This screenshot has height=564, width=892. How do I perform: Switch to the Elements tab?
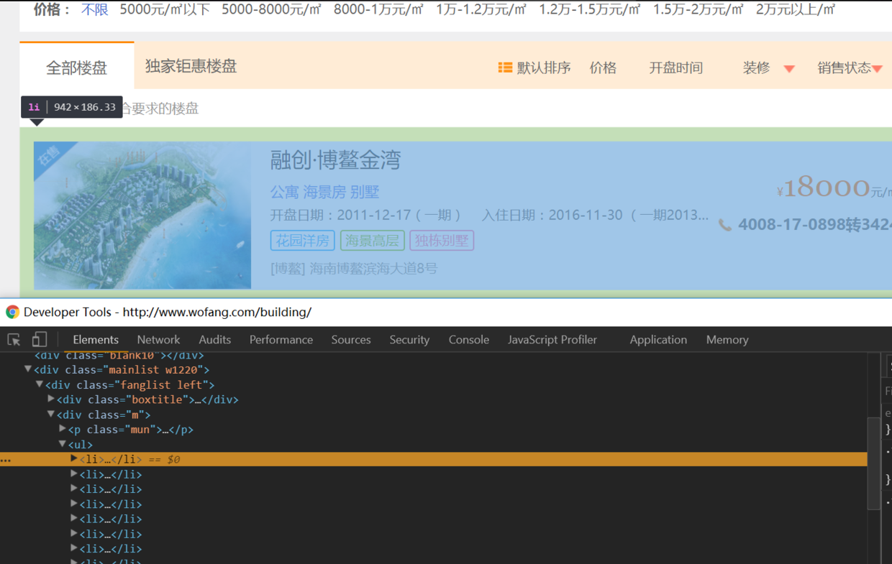coord(96,340)
